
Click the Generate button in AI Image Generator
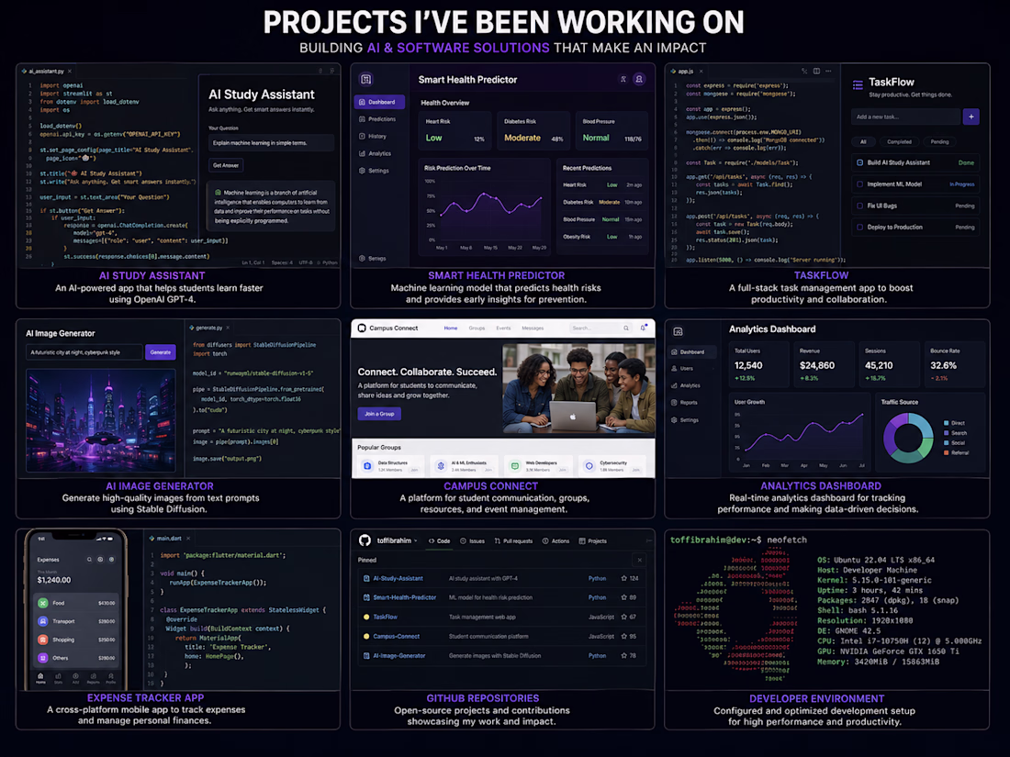[161, 352]
